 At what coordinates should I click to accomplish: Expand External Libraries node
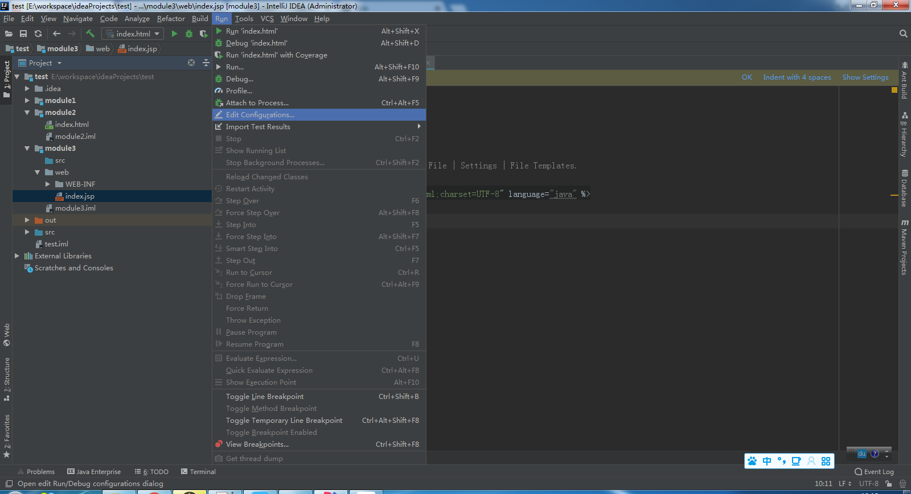pos(17,256)
